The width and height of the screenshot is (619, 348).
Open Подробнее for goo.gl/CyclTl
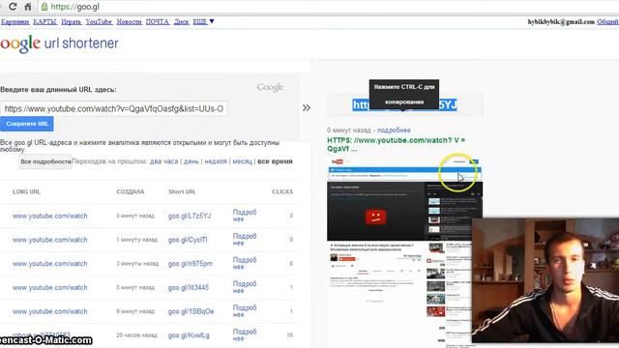click(x=245, y=240)
